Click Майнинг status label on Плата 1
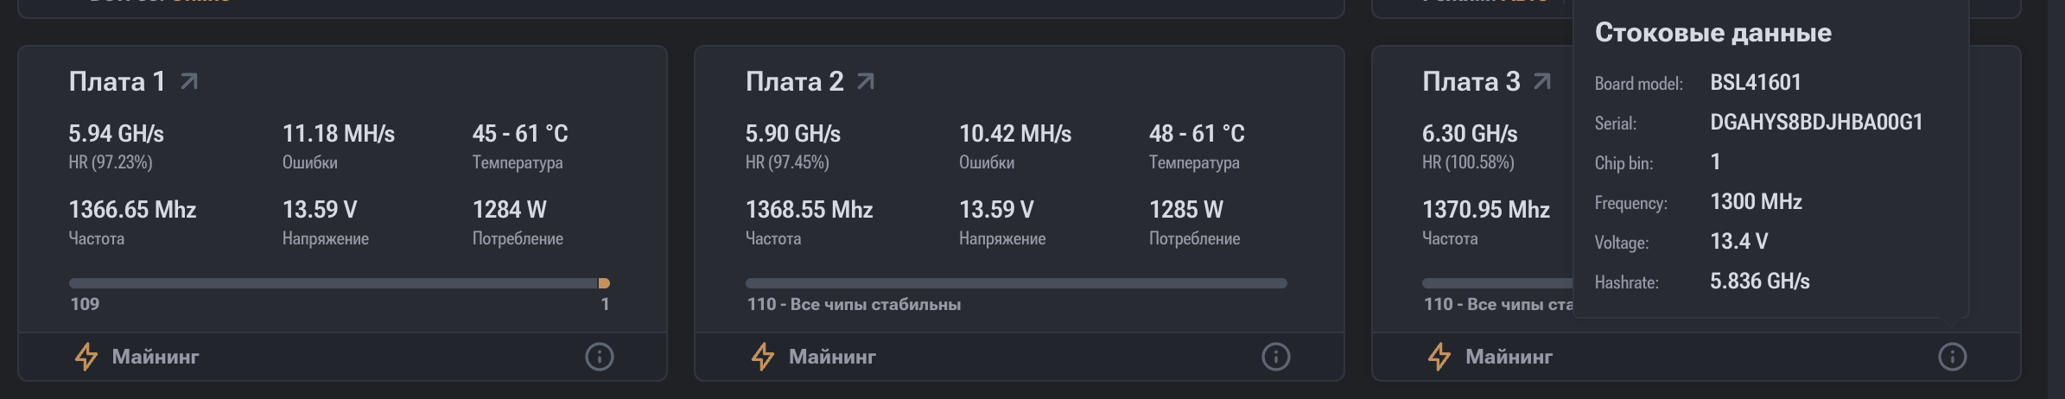This screenshot has width=2065, height=399. 156,357
